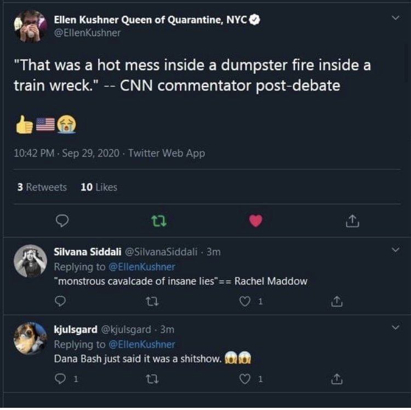Open Ellen Kushner's profile picture
Viewport: 411px width, 410px height.
30,26
